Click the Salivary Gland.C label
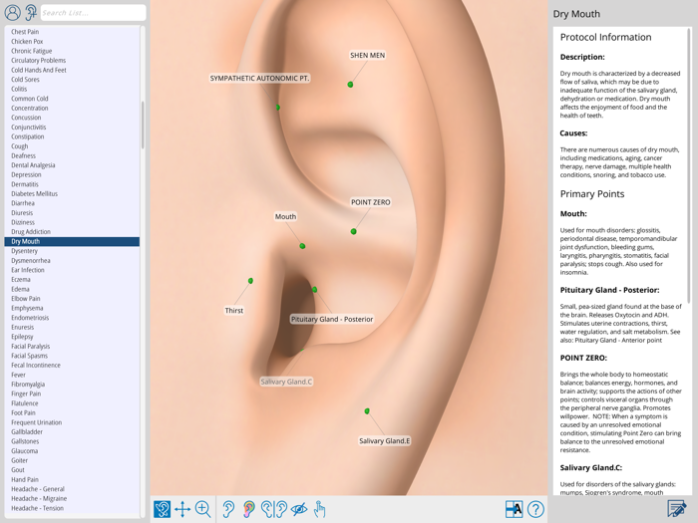Screen dimensions: 698x523 286,382
